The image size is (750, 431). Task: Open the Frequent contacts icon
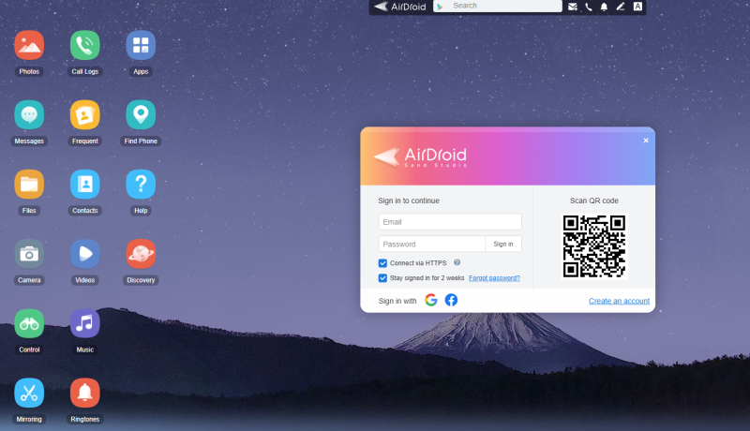(x=85, y=114)
